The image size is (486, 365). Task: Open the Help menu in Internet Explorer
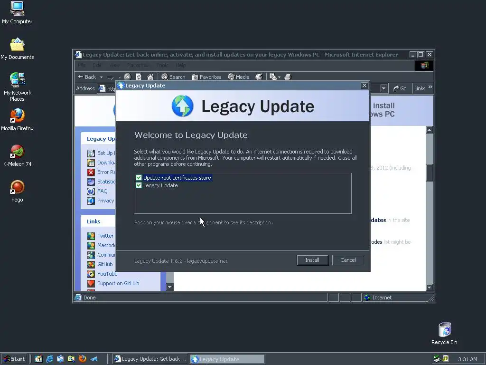(x=181, y=65)
